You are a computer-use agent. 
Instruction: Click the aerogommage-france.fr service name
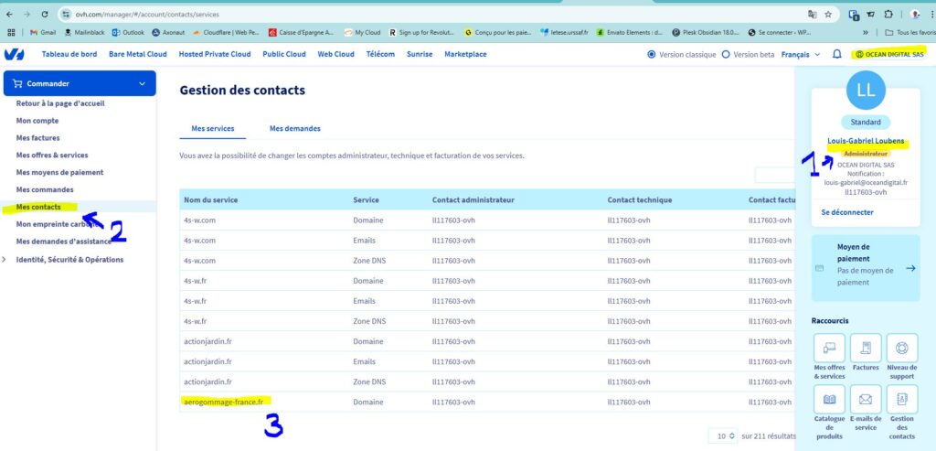[223, 402]
